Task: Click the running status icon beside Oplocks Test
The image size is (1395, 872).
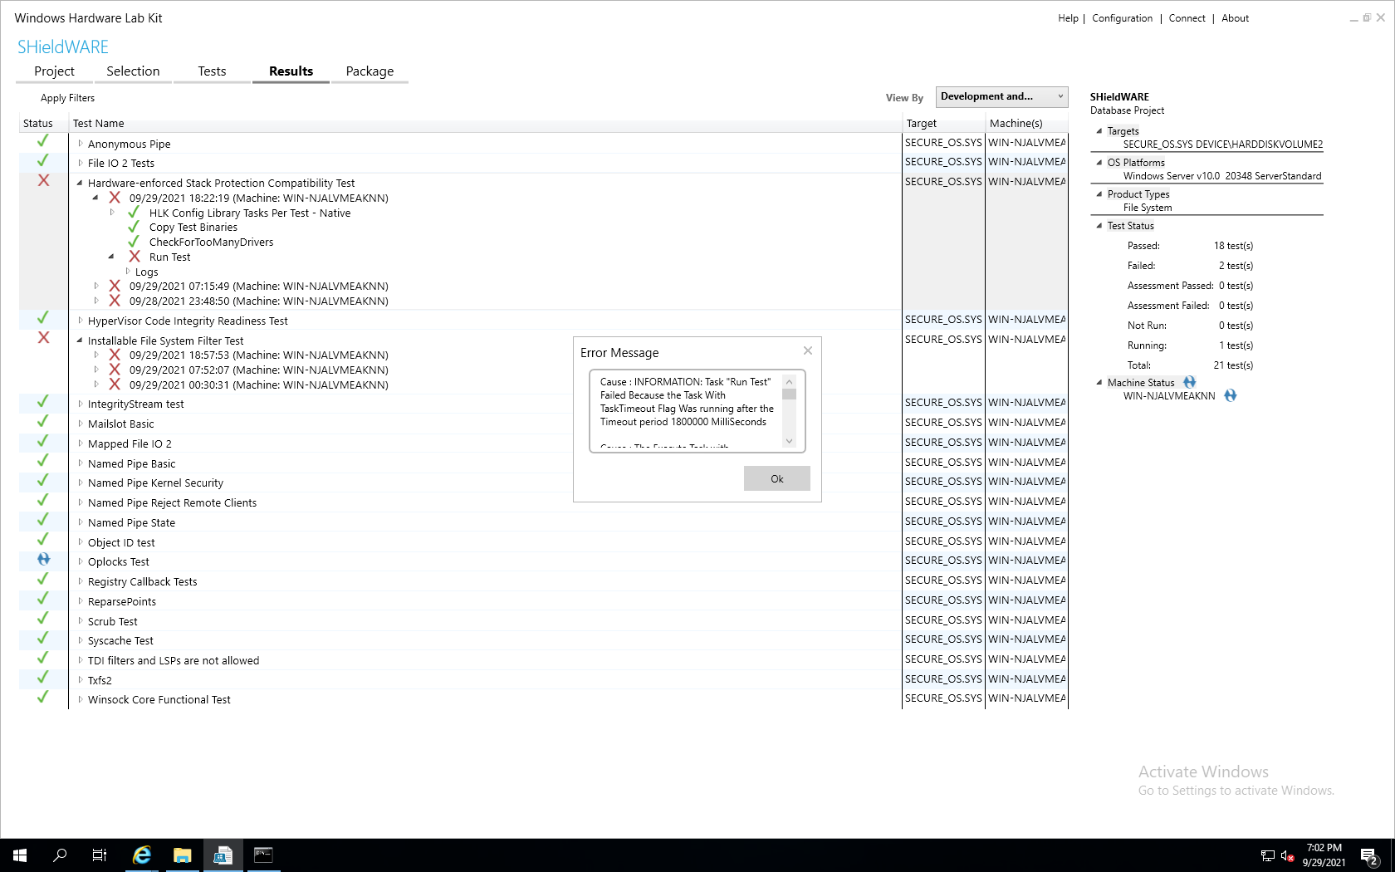Action: click(42, 559)
